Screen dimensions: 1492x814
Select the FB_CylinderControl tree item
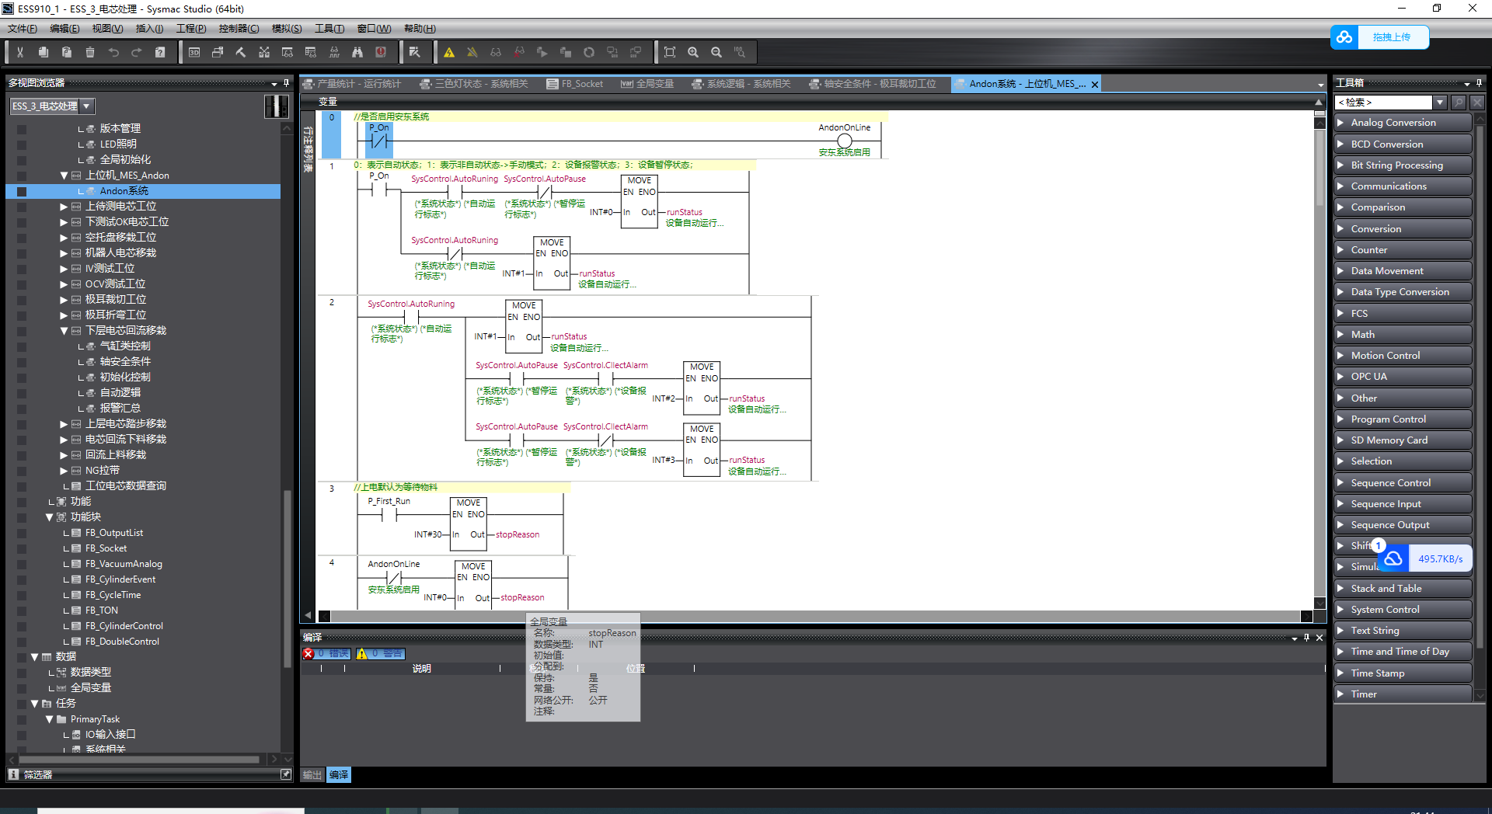tap(124, 626)
